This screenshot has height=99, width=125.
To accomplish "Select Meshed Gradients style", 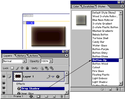I will pos(105,31).
